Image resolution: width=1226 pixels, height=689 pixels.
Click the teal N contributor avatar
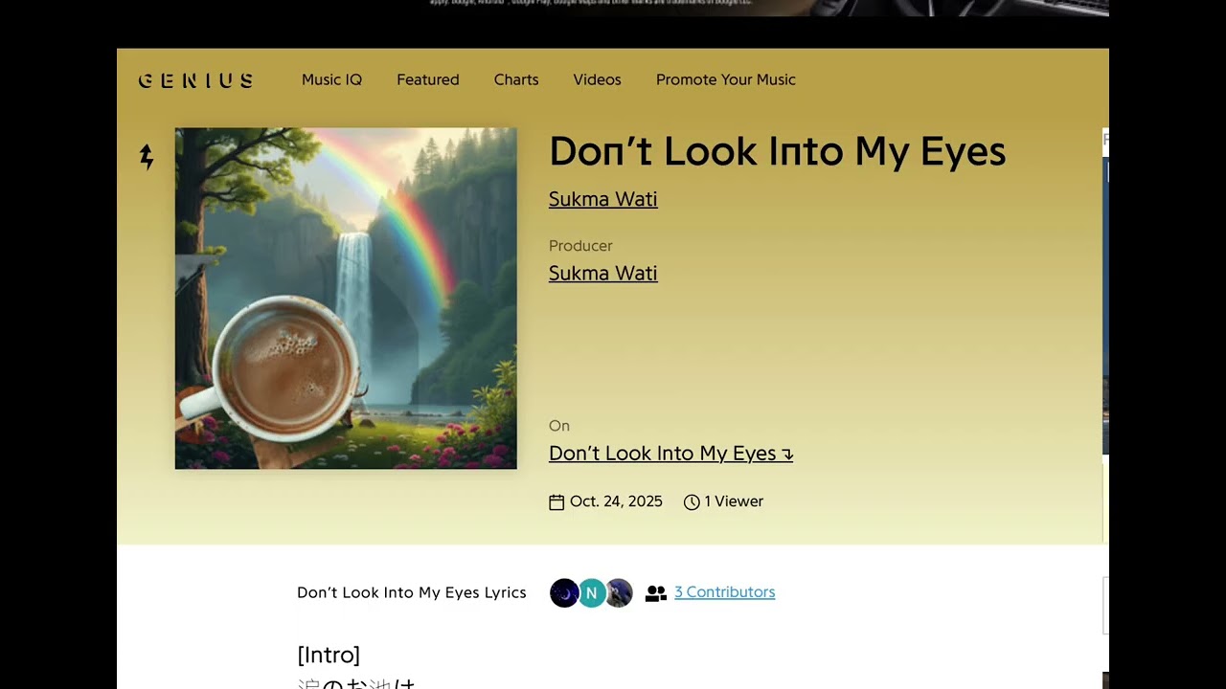[592, 593]
